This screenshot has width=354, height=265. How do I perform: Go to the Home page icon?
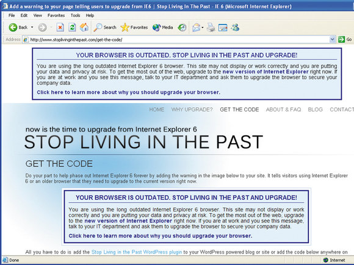[84, 27]
